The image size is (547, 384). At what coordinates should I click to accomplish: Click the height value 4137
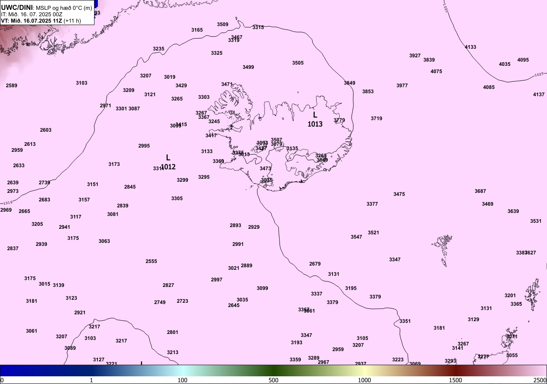pos(539,95)
